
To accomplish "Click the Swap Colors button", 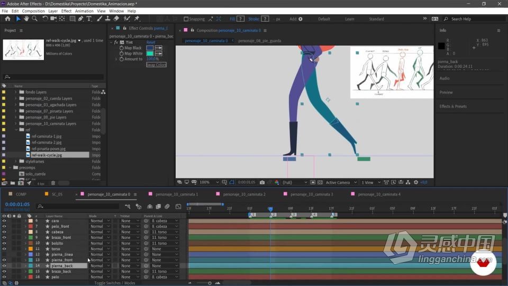I will coord(157,65).
